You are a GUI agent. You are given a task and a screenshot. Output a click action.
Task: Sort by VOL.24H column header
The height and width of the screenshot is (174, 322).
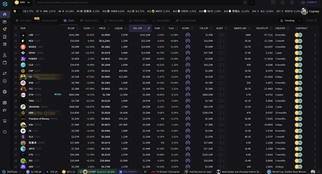point(140,28)
